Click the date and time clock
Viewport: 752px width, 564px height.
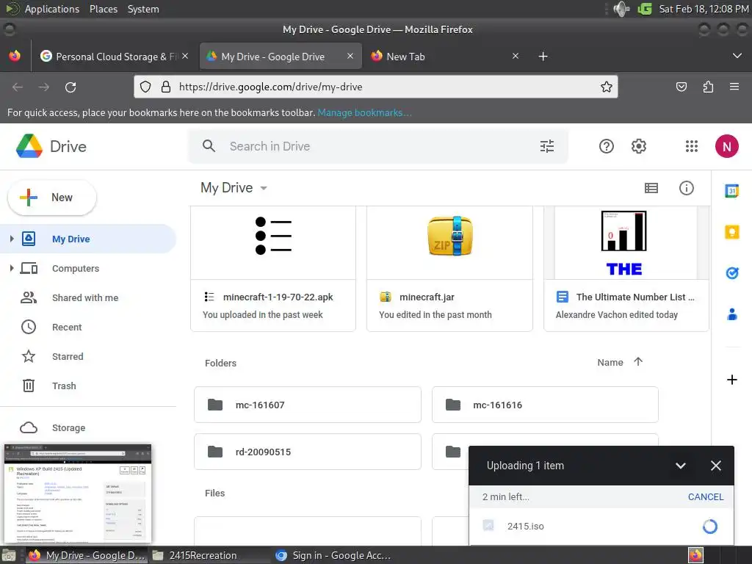pos(703,9)
